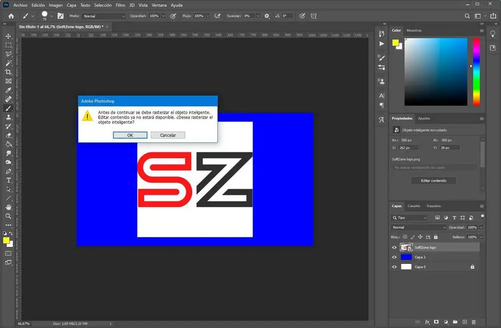Select the Horizontal Type tool

click(x=9, y=180)
